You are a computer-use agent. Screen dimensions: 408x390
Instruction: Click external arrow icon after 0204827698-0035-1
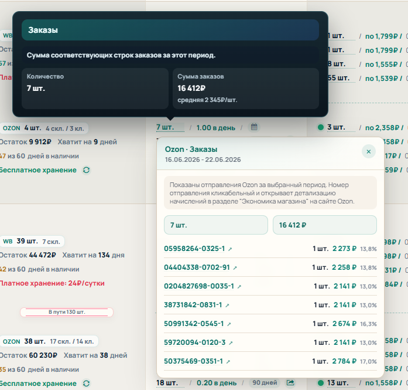pos(239,287)
